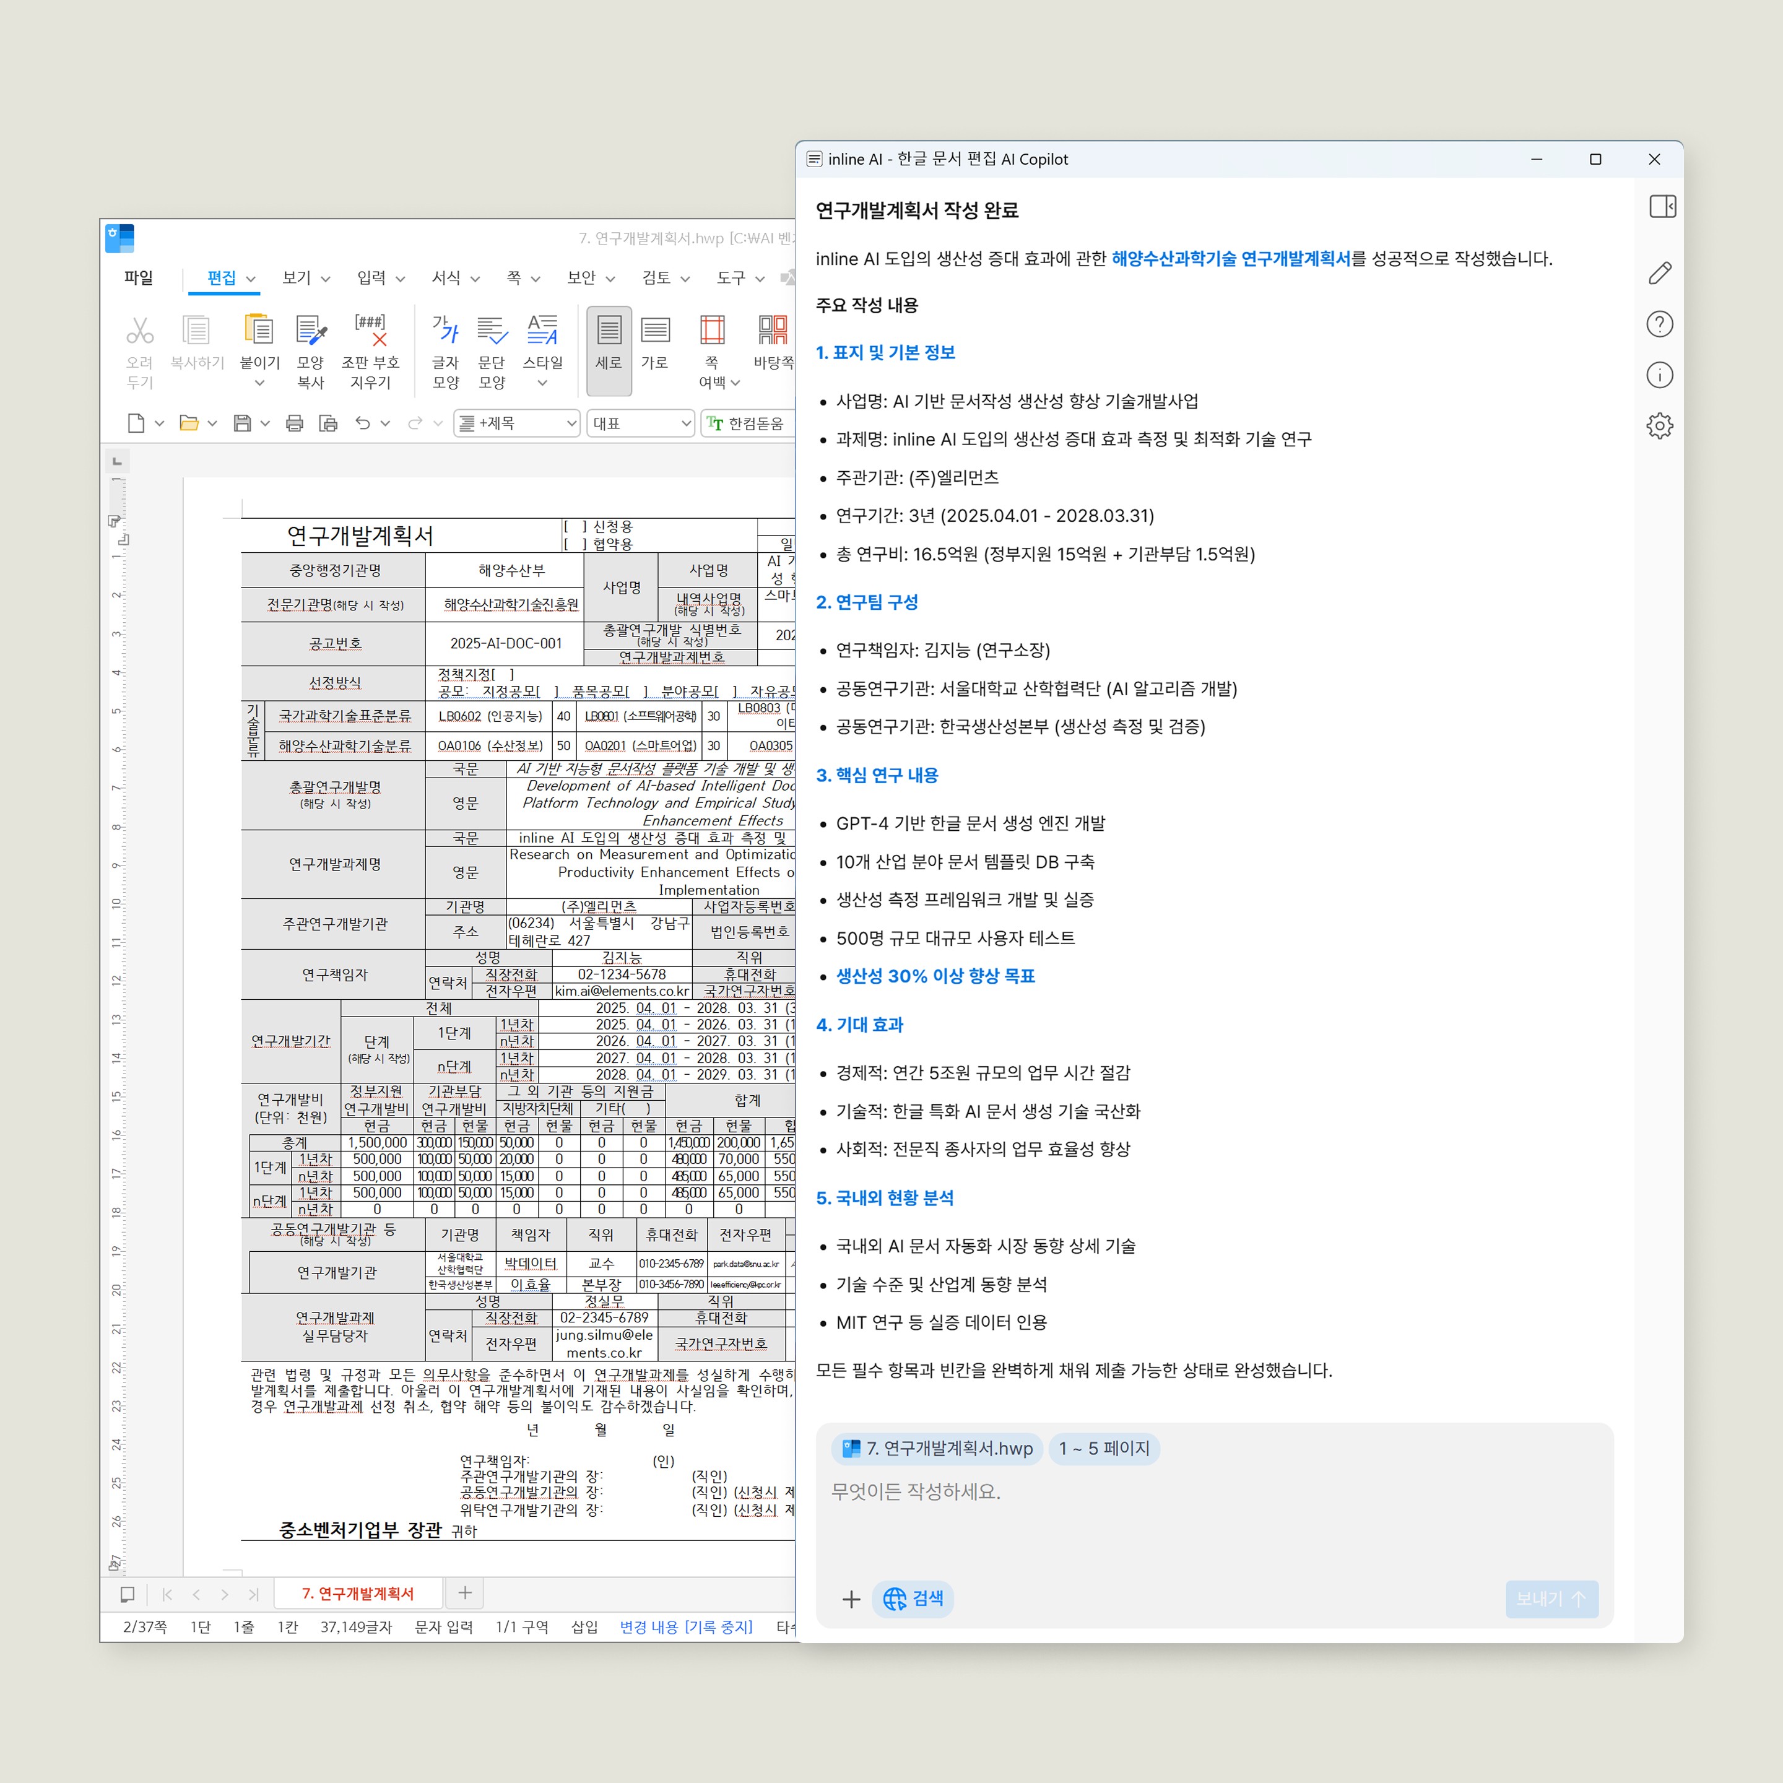Click the info icon in inline AI sidebar

[x=1659, y=375]
